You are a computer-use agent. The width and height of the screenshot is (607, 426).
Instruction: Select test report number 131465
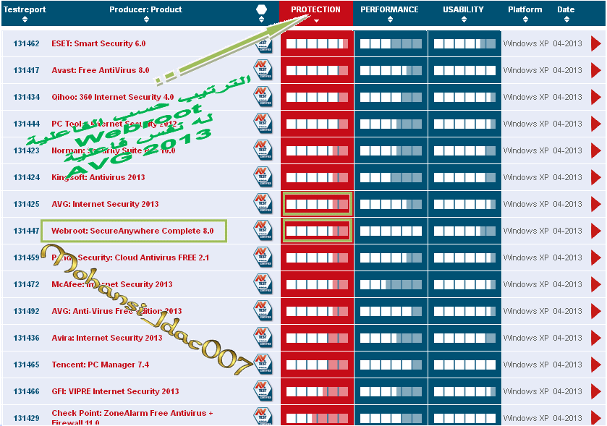point(26,365)
